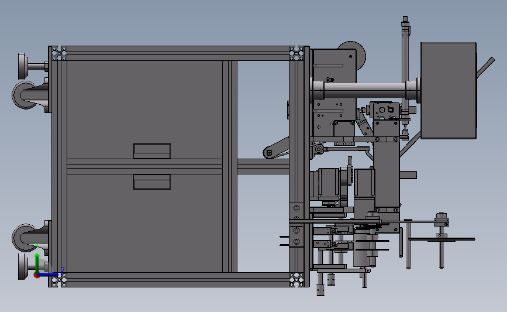Select the large rectangular housing at top right

(x=449, y=91)
